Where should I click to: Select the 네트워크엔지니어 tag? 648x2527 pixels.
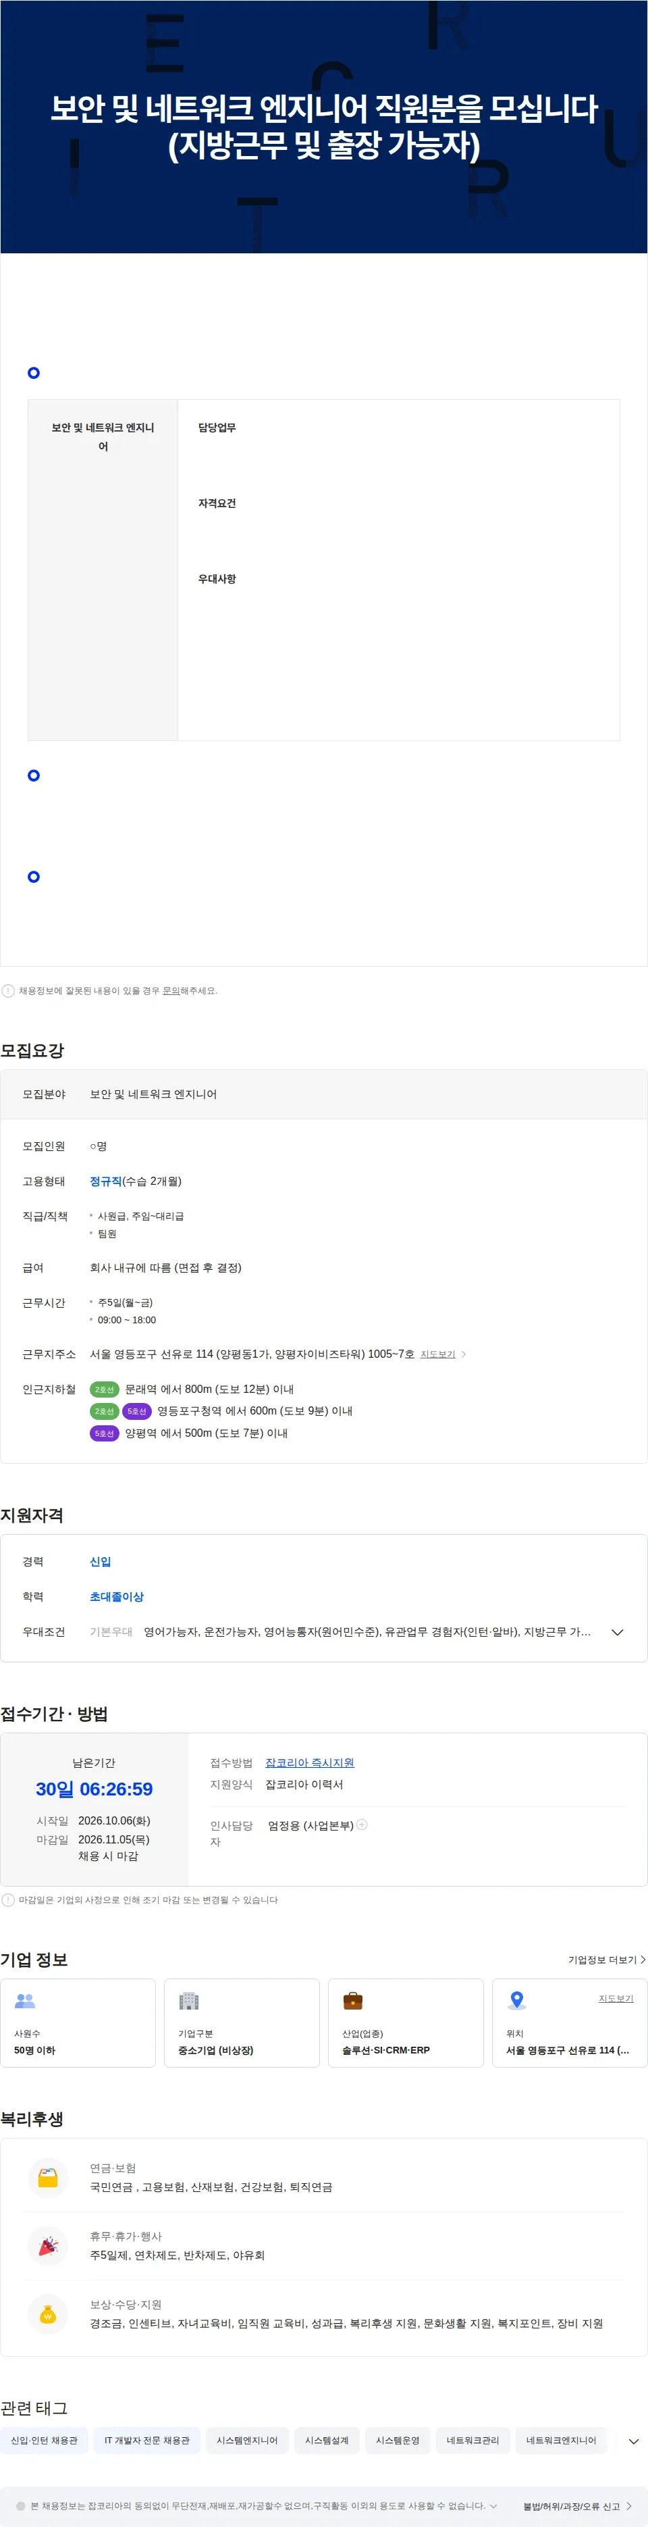pos(561,2441)
